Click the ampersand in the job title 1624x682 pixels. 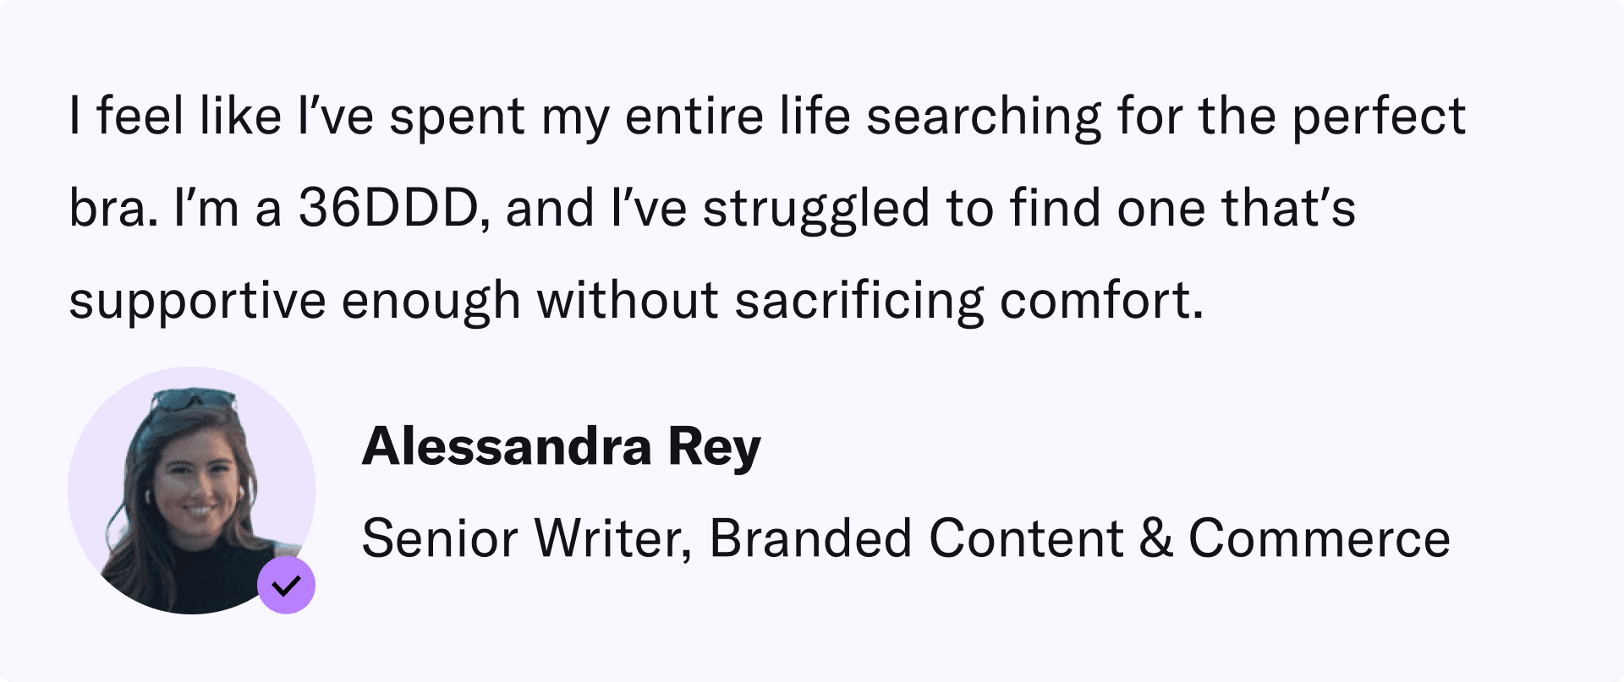1156,538
